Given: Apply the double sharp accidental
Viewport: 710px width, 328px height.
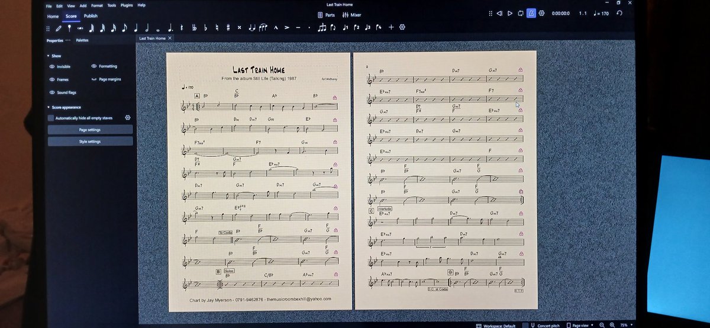Looking at the screenshot, I should point(239,27).
